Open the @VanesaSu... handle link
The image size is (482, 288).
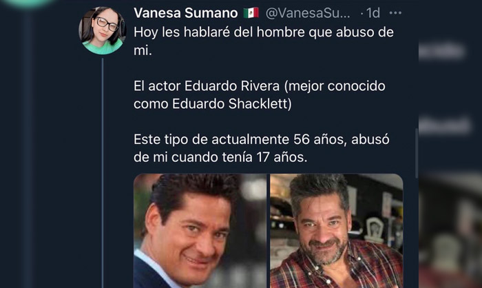point(308,13)
